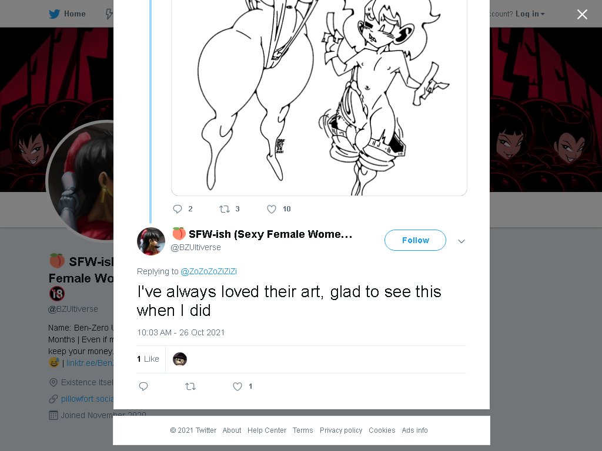Screen dimensions: 602x451
Task: Close the tweet overlay with X
Action: [582, 15]
